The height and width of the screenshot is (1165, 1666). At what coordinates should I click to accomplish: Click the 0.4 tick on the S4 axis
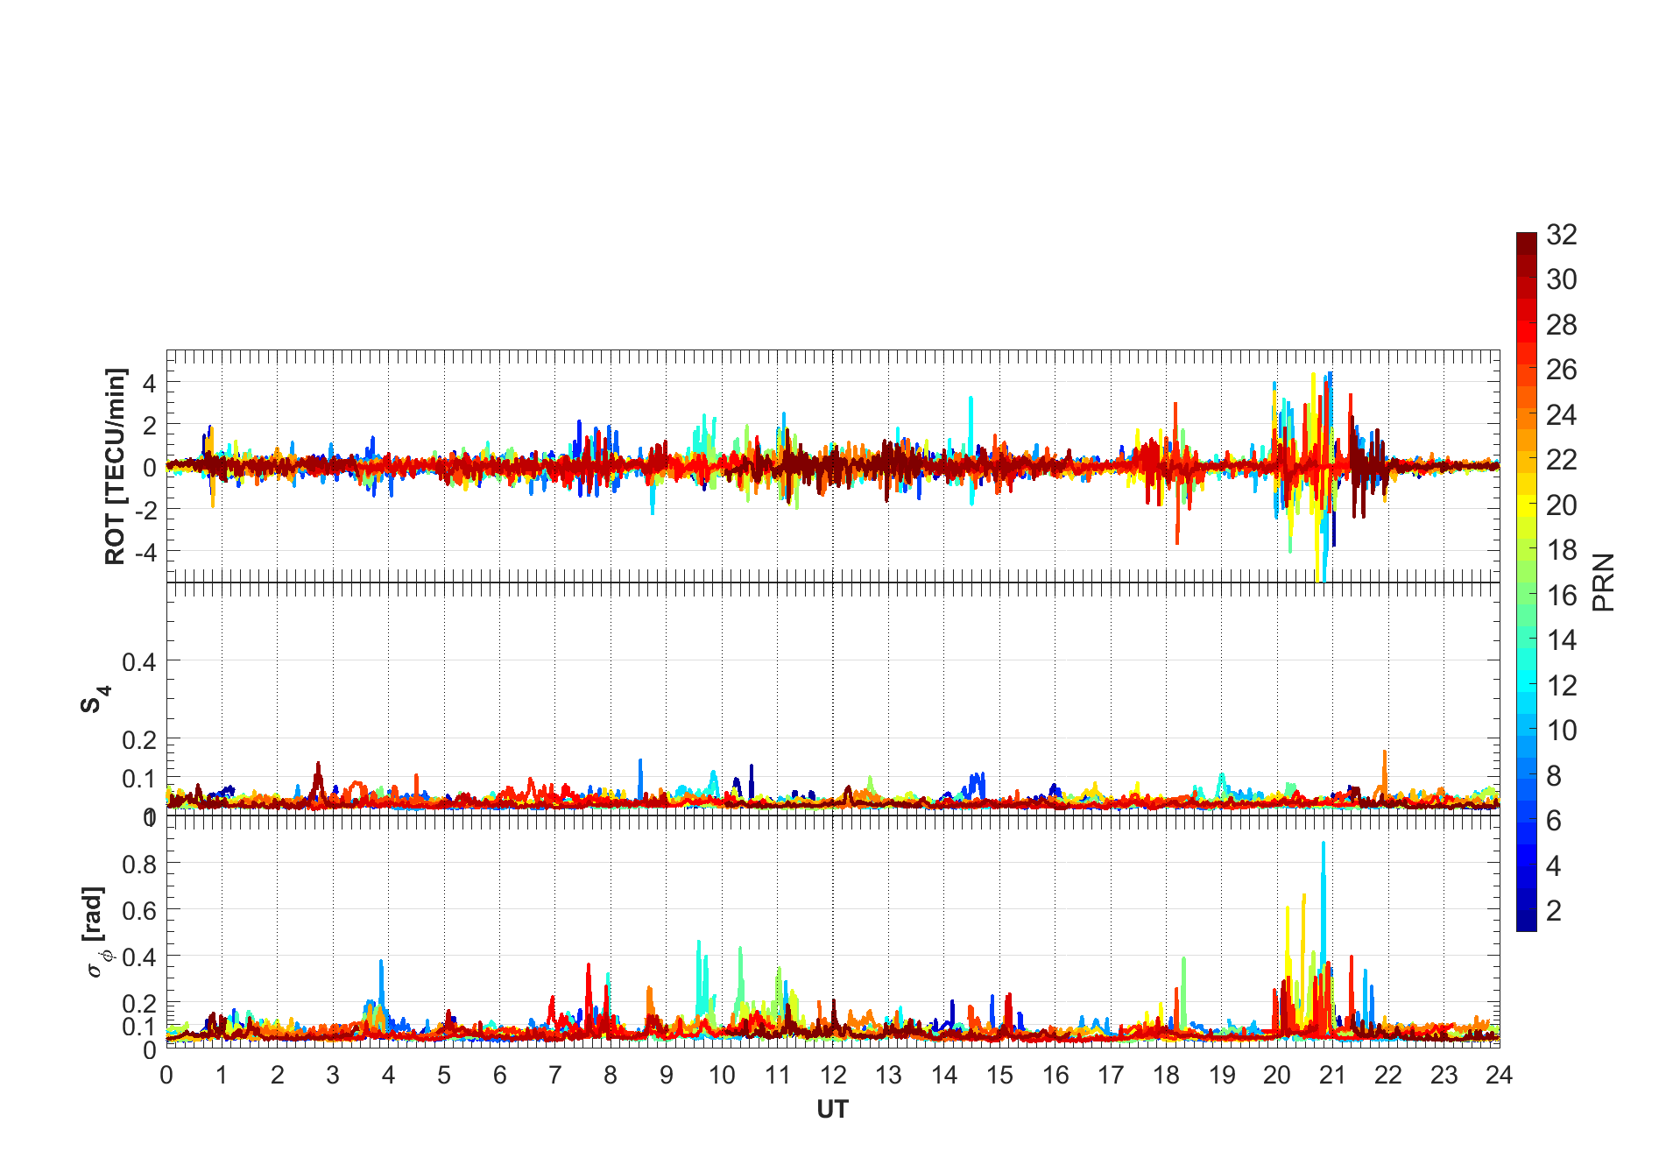(x=139, y=662)
